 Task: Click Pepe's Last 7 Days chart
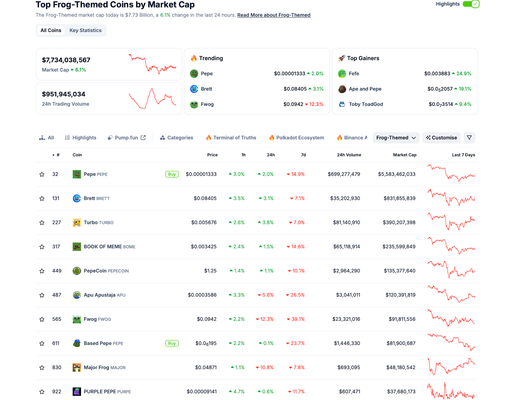(451, 174)
